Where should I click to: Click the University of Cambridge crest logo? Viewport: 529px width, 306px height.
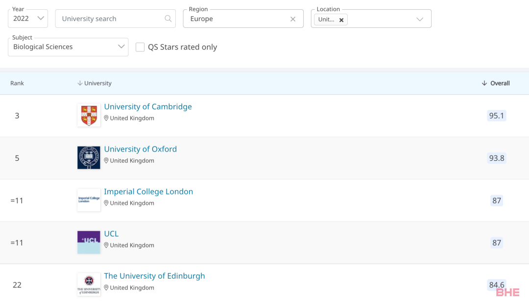click(x=89, y=115)
